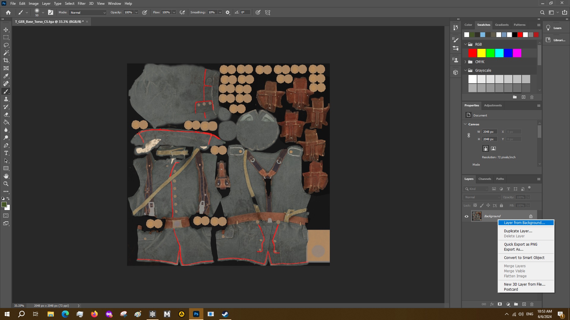Select the Clone Stamp tool

6,99
